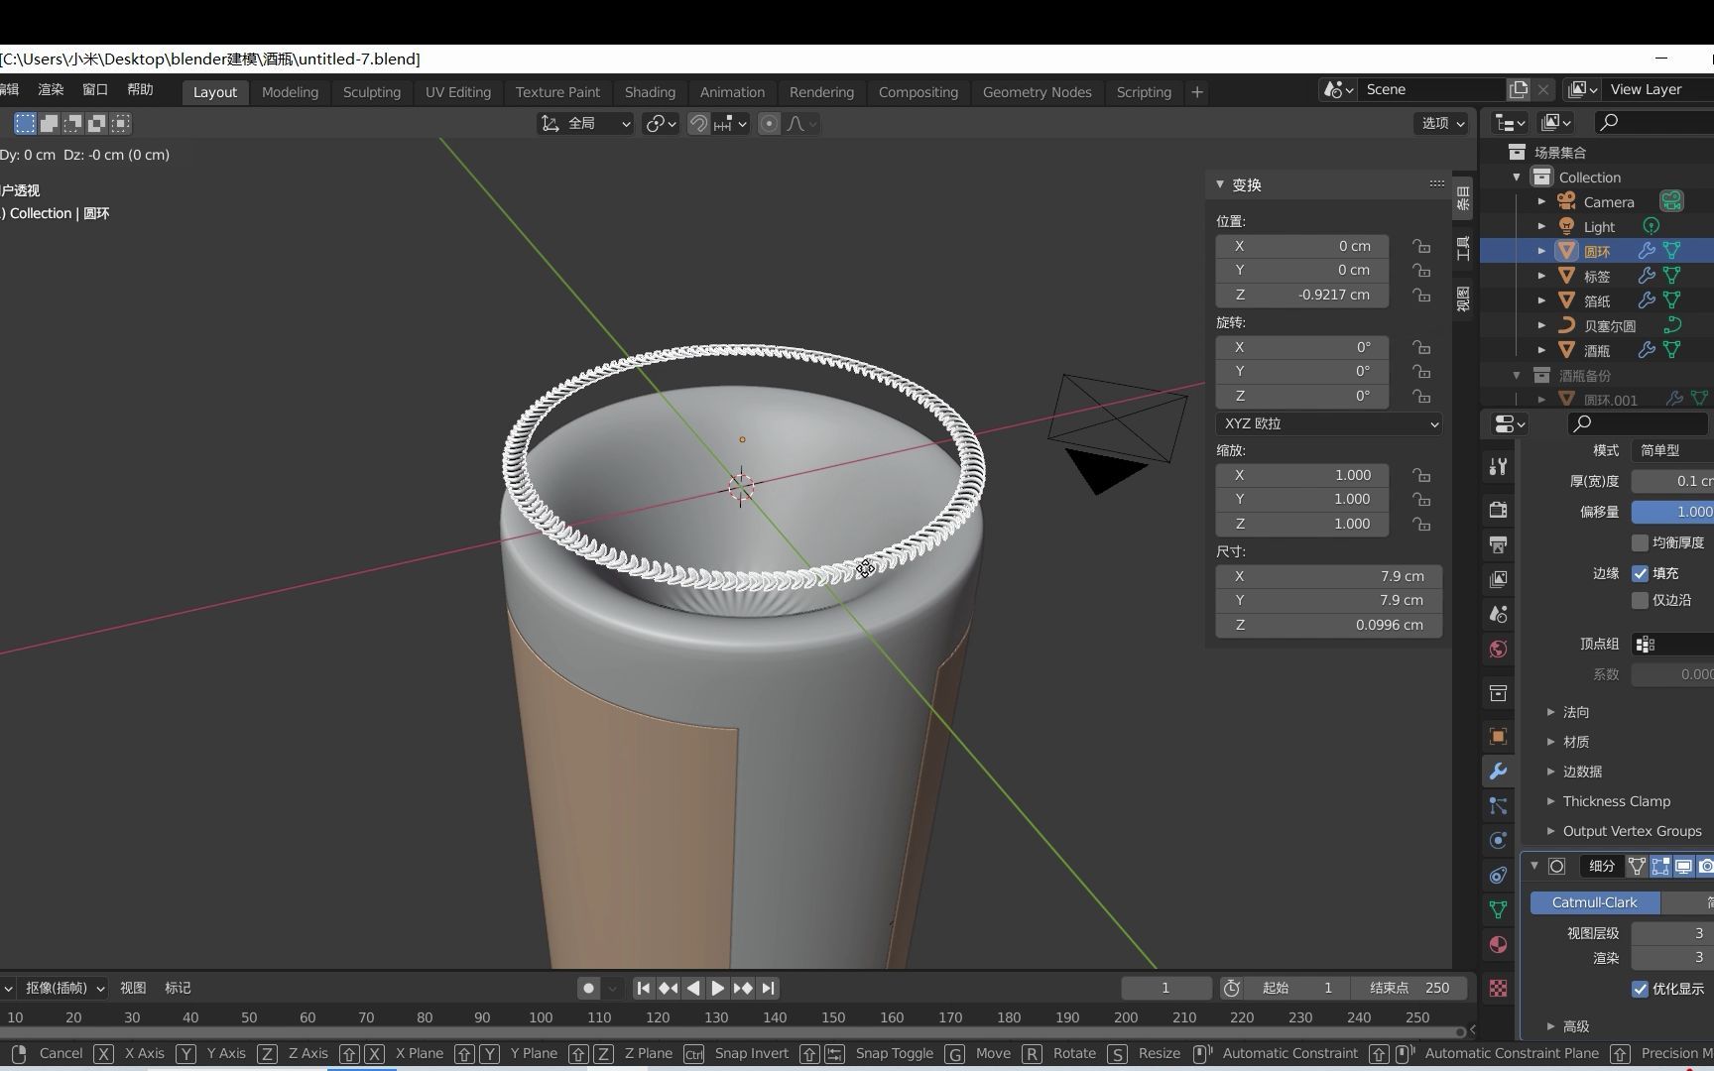Adjust the 视图层级 subdivision slider
The image size is (1714, 1071).
pos(1671,932)
